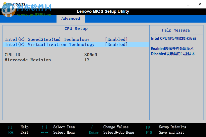
Task: Click the F1 Help shortcut label
Action: (x=10, y=127)
